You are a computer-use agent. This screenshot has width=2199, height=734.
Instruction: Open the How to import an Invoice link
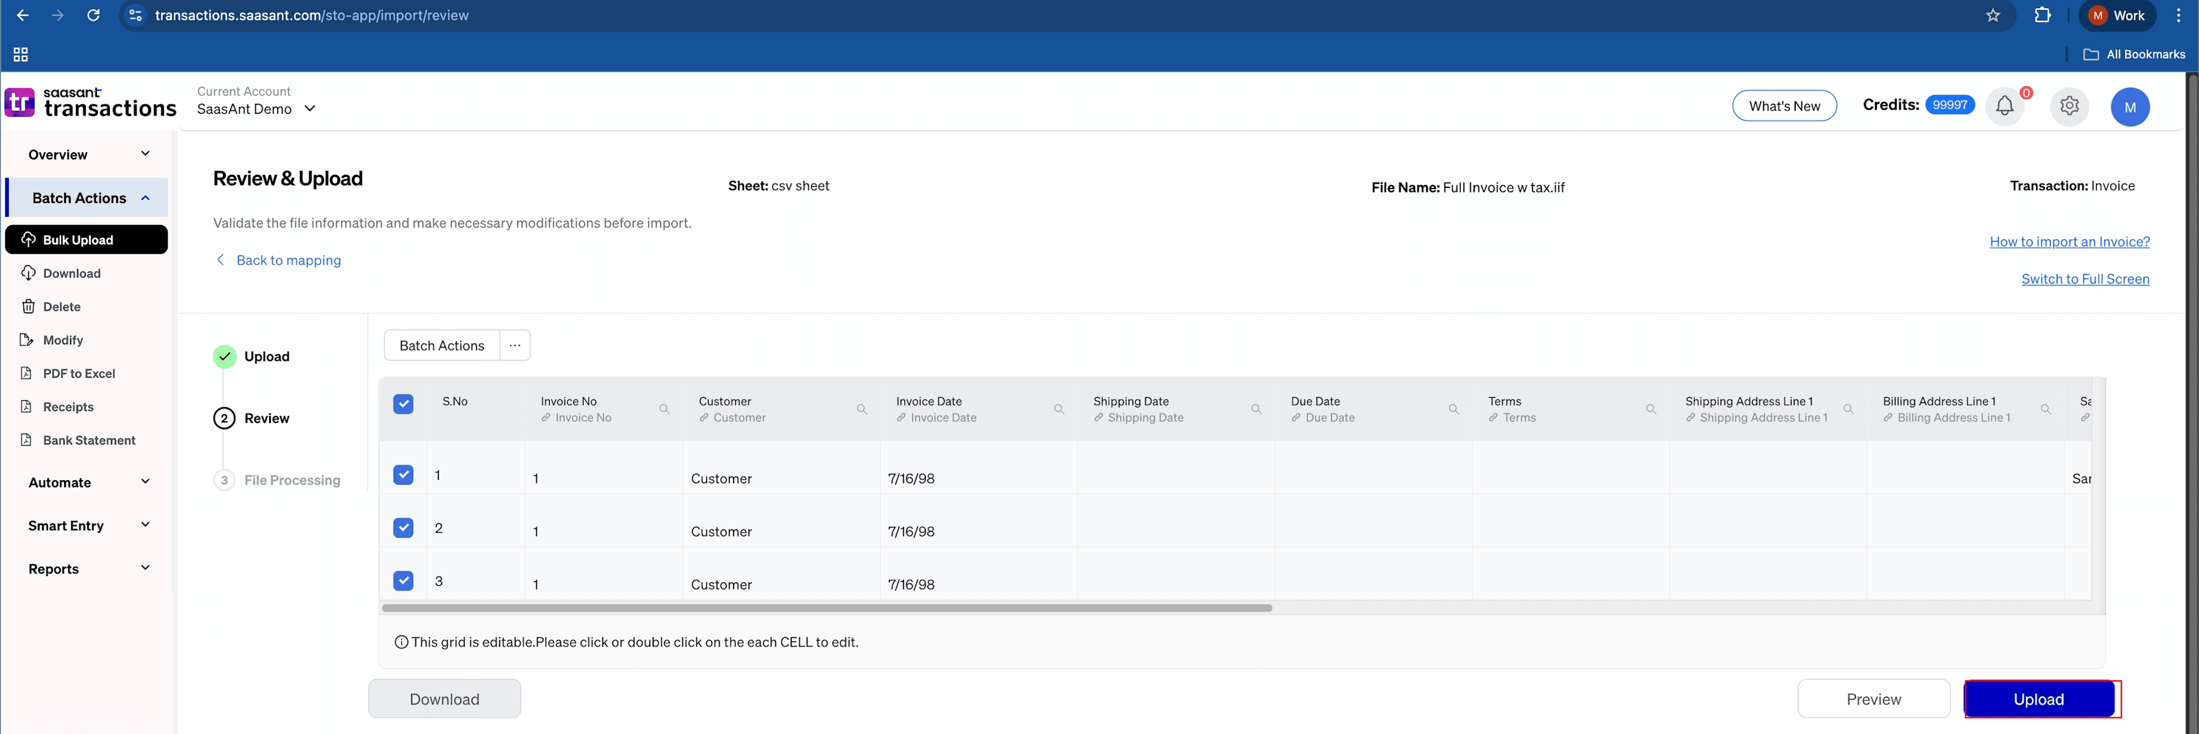(2069, 242)
